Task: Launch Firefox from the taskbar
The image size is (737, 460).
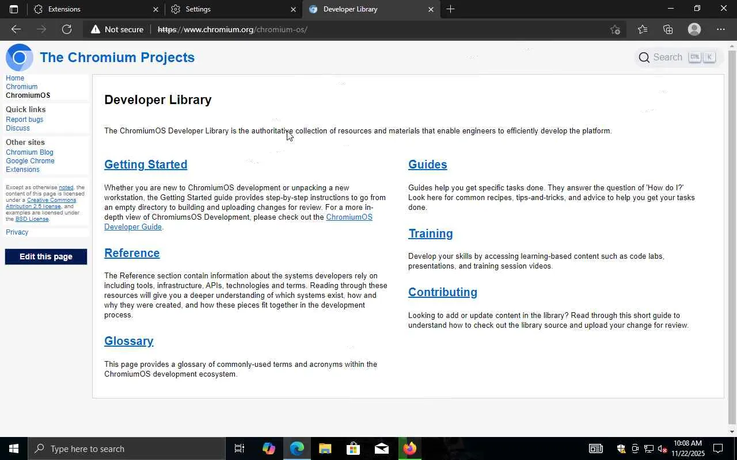Action: (x=410, y=448)
